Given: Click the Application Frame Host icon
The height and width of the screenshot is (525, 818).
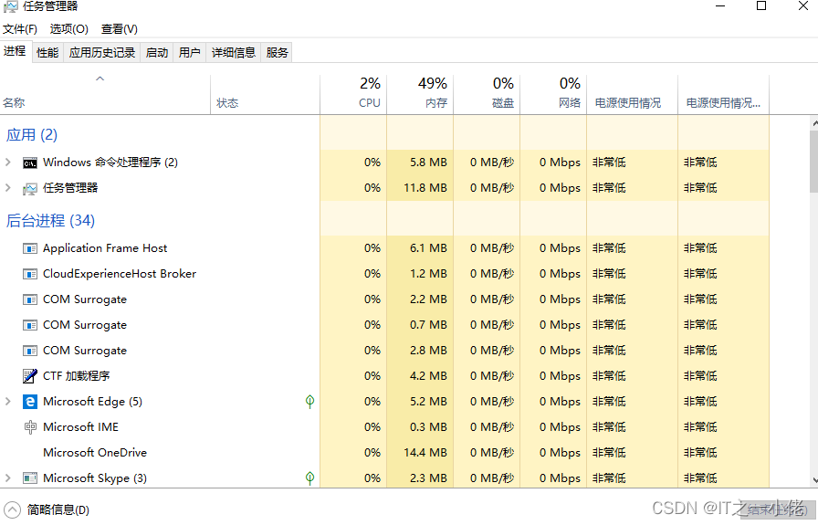Looking at the screenshot, I should [30, 248].
